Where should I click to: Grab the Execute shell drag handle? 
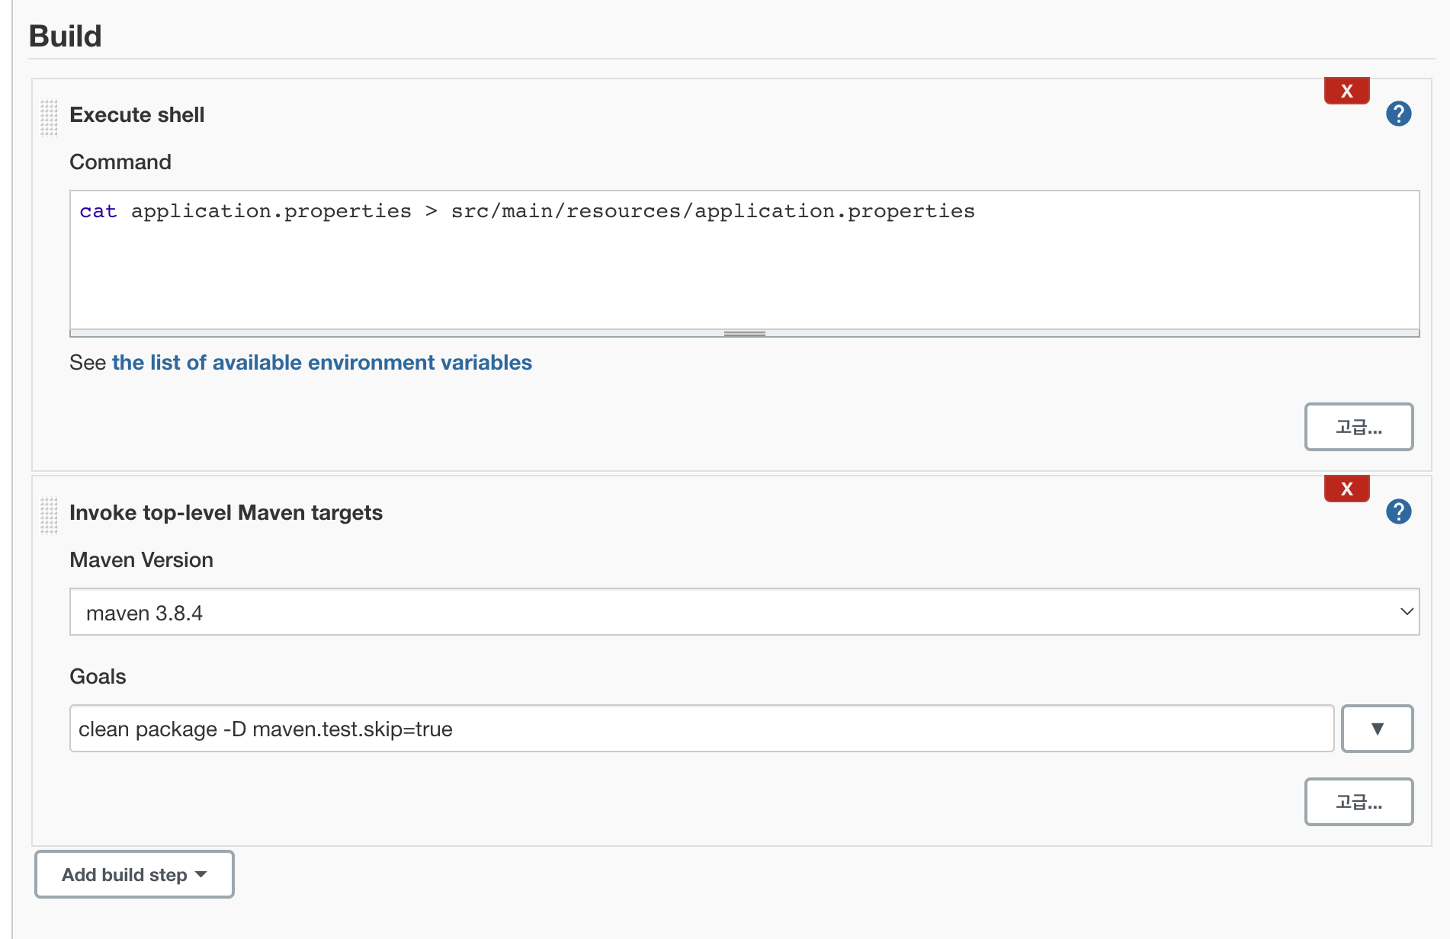pos(49,117)
